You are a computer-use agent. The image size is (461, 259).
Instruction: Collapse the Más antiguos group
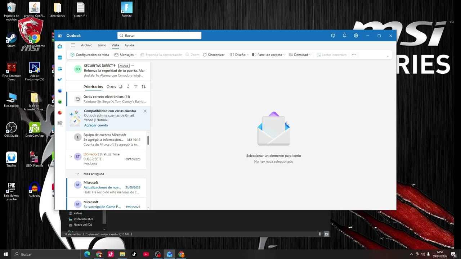point(77,174)
